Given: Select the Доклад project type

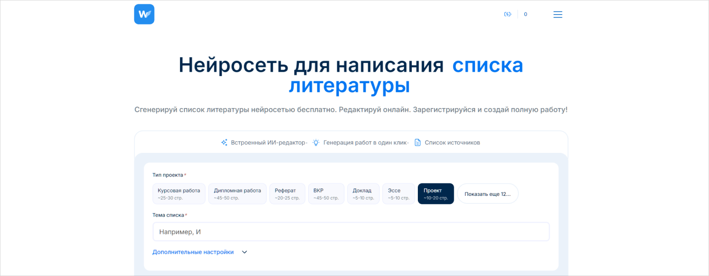Looking at the screenshot, I should pyautogui.click(x=363, y=194).
